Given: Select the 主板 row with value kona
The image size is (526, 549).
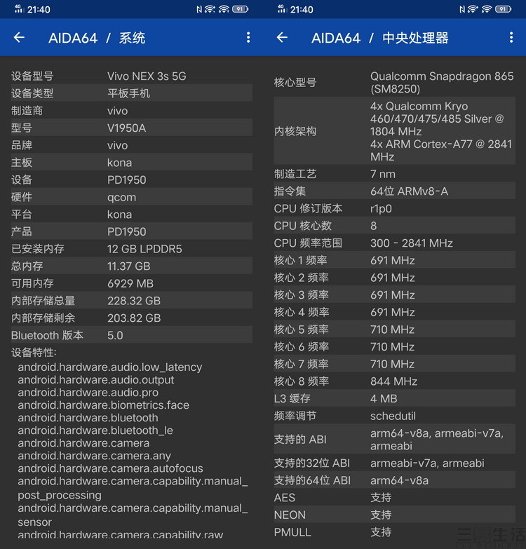Looking at the screenshot, I should click(x=131, y=162).
